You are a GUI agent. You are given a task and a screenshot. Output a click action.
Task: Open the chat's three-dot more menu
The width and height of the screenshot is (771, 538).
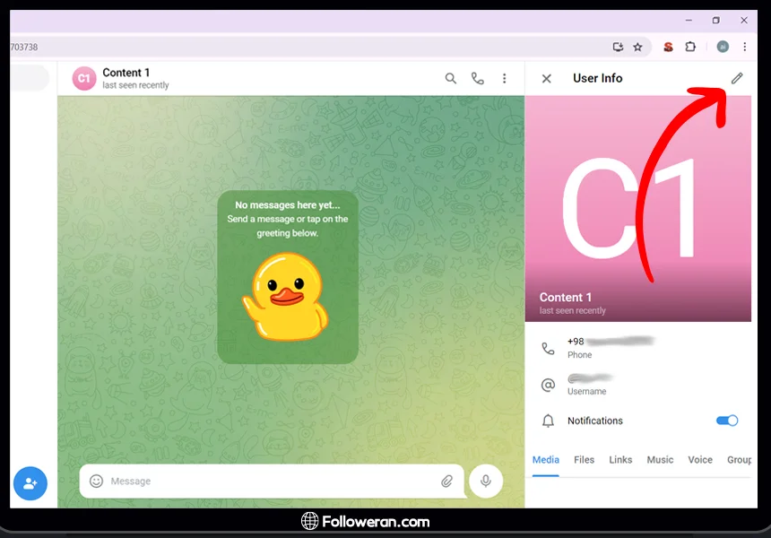pyautogui.click(x=505, y=79)
